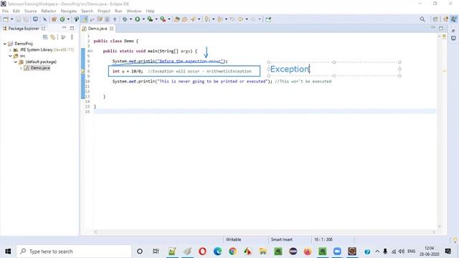Open the Refactor menu
Screen dimensions: 459x258
pyautogui.click(x=49, y=11)
